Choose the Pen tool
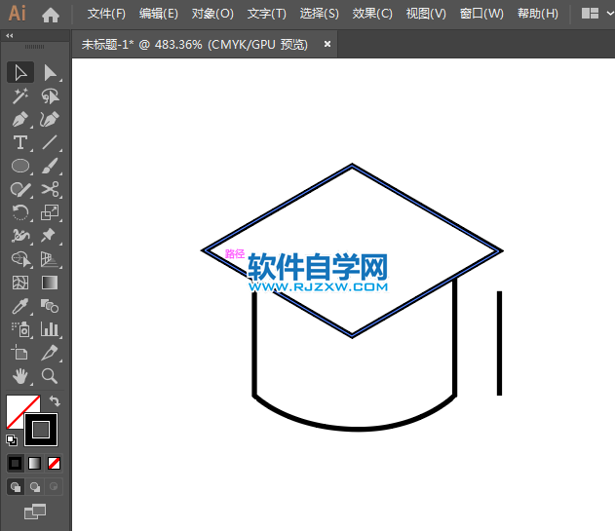The width and height of the screenshot is (615, 531). (x=19, y=120)
